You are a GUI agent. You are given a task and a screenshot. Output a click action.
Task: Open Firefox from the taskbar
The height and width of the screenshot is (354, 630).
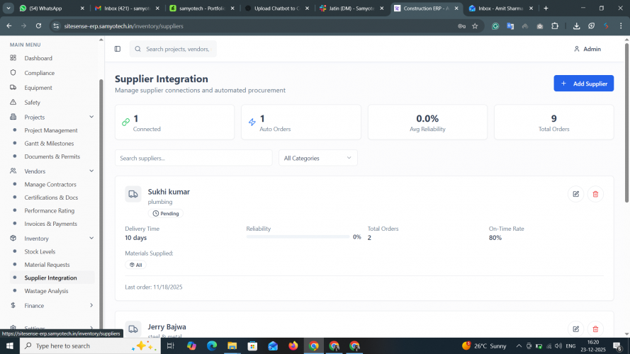tap(293, 346)
